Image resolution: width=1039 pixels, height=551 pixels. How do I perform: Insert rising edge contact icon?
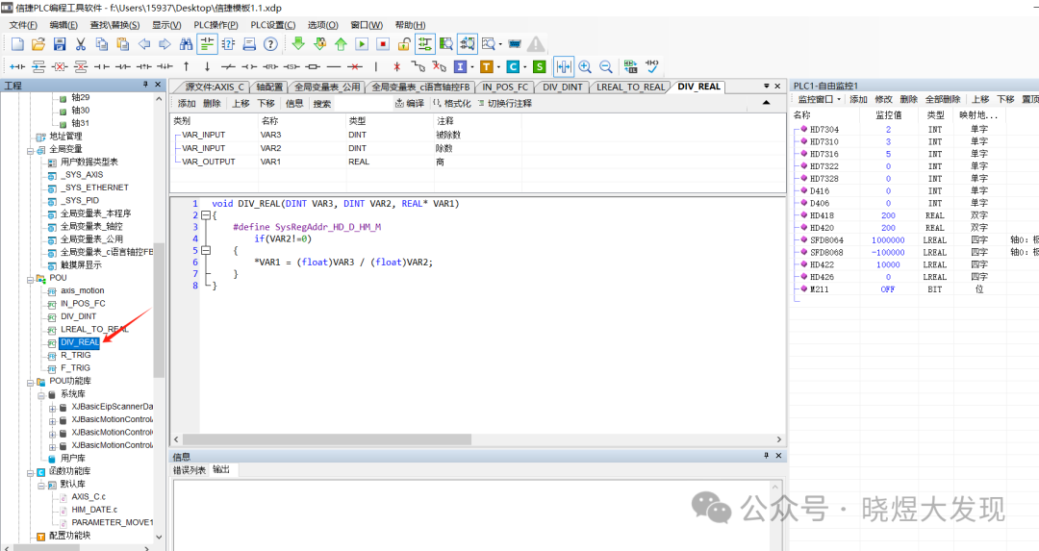[144, 67]
